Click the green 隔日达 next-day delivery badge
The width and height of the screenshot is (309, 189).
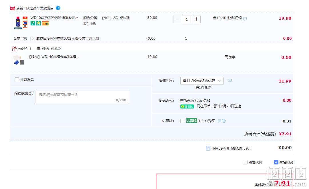tap(187, 106)
